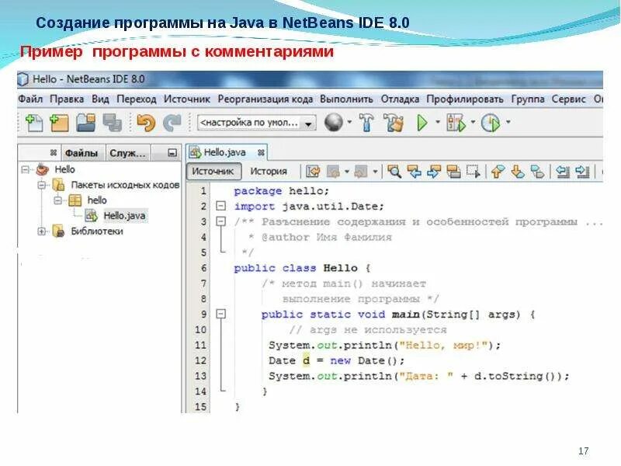The width and height of the screenshot is (621, 466).
Task: Open the Переход menu
Action: click(137, 99)
